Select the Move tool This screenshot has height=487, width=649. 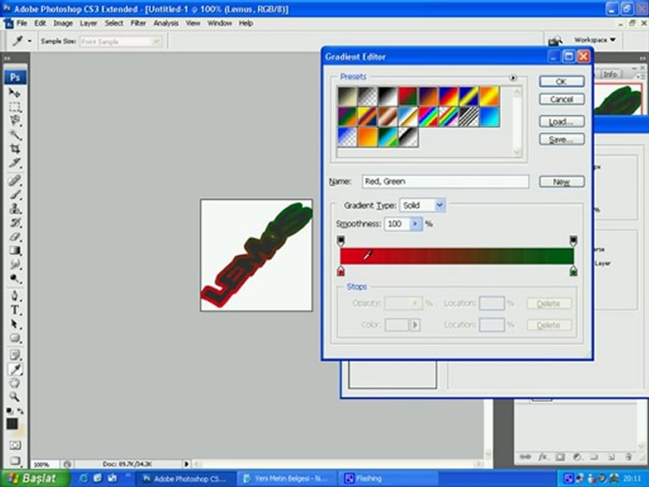coord(15,93)
